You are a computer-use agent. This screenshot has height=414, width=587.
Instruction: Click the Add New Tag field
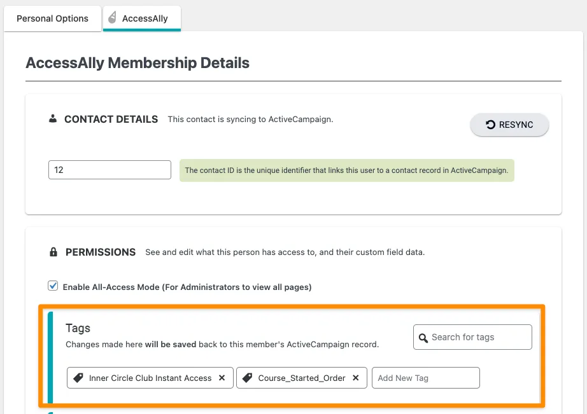coord(425,377)
